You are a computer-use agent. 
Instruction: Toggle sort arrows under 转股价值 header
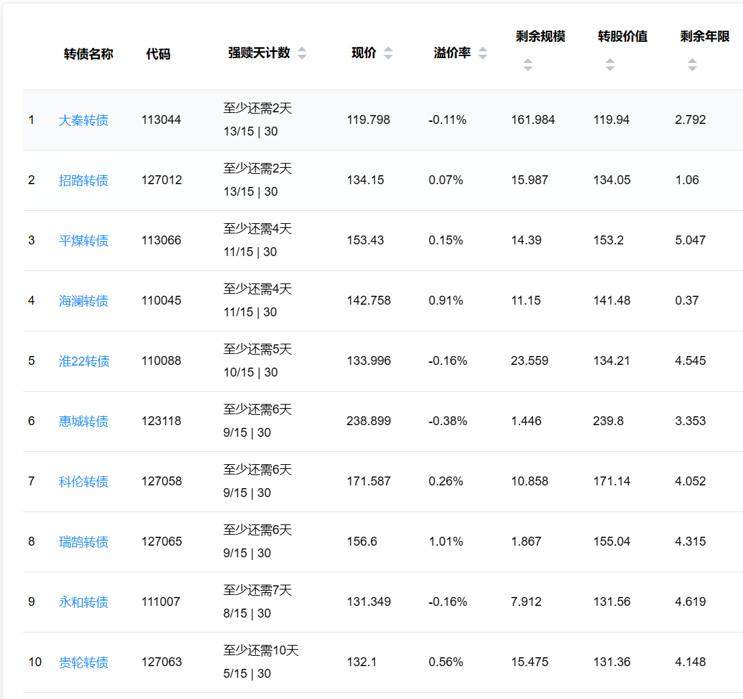(x=609, y=65)
